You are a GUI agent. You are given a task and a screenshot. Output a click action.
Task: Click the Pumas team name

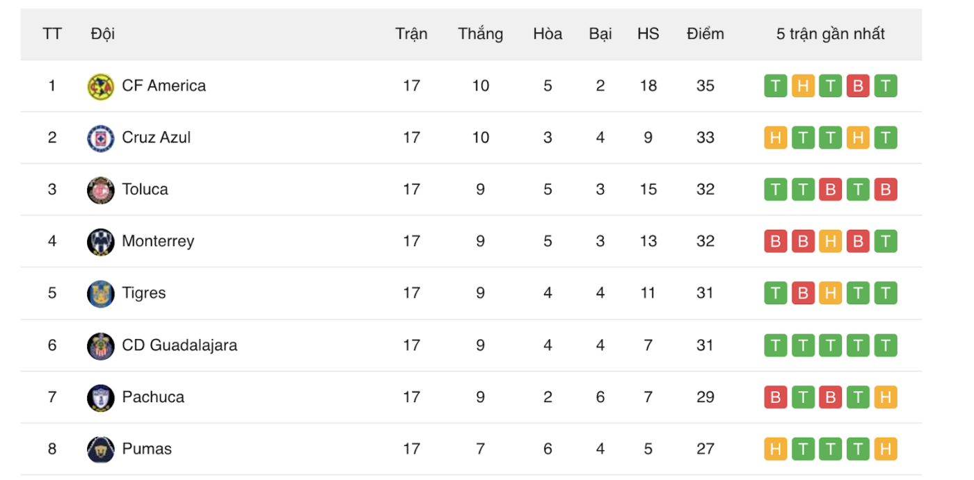coord(147,449)
